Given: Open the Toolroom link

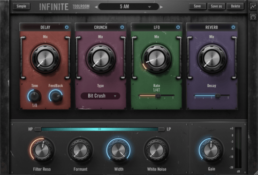Looking at the screenshot, I should tap(81, 7).
